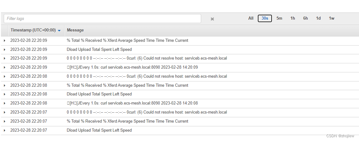This screenshot has height=141, width=359.
Task: Expand the row ending with 14:20:09
Action: [x=4, y=67]
